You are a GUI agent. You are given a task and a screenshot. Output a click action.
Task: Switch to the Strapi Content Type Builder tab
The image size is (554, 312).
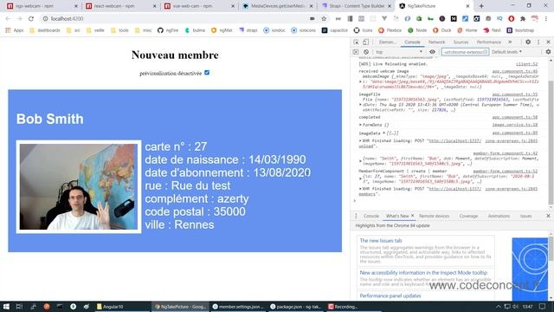(x=356, y=6)
